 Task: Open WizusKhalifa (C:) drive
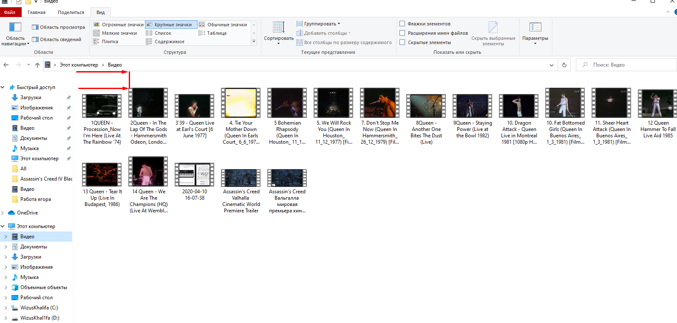(39, 308)
